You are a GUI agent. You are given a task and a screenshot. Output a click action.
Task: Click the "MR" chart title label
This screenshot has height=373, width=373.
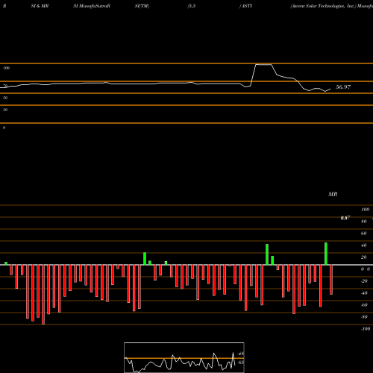[333, 194]
